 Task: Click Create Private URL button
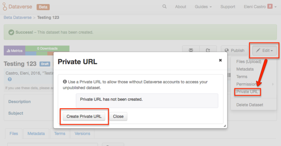(x=84, y=116)
